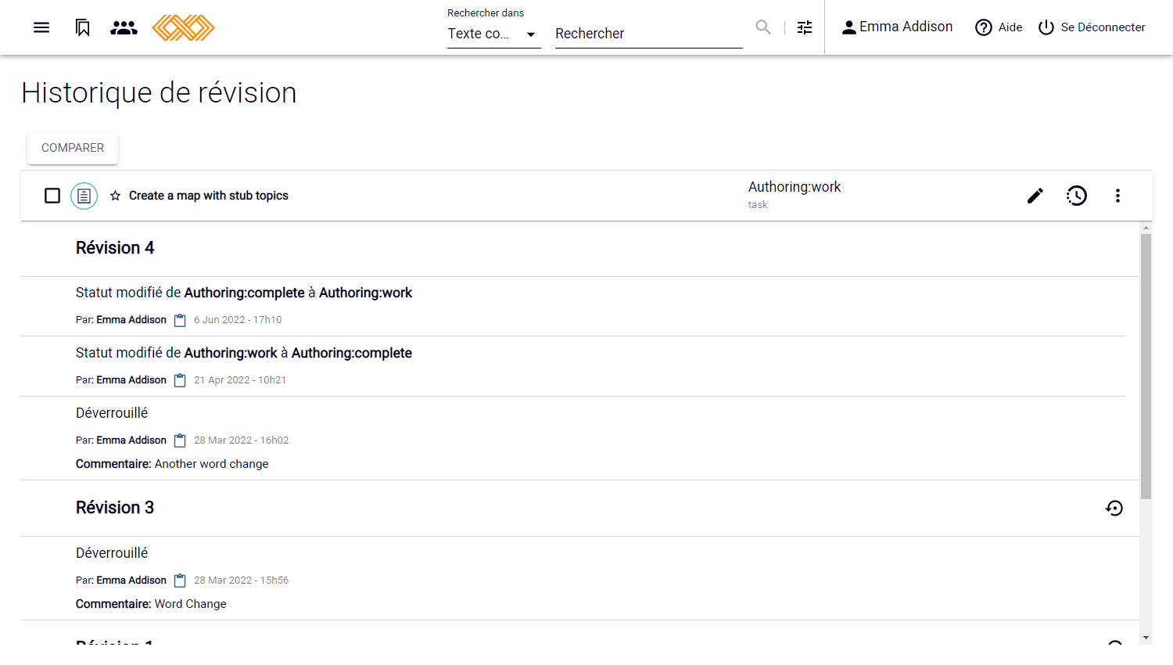Screen dimensions: 1173x665
Task: Click the scrollbar down arrow
Action: pos(1146,638)
